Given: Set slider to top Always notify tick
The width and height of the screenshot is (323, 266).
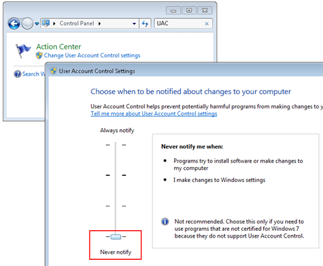Looking at the screenshot, I should pyautogui.click(x=116, y=145).
